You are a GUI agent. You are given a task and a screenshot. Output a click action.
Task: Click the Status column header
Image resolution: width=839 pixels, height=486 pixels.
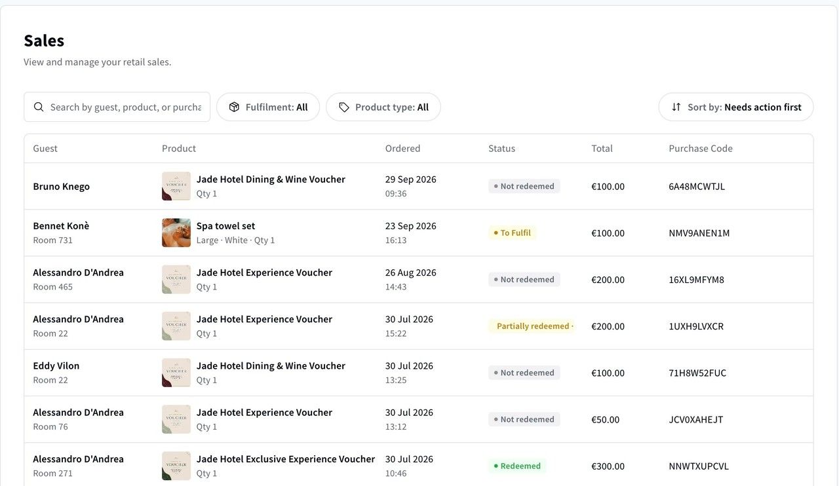pyautogui.click(x=501, y=149)
